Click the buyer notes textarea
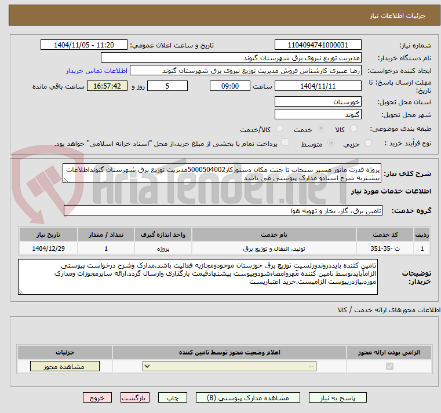The image size is (441, 413). (198, 277)
